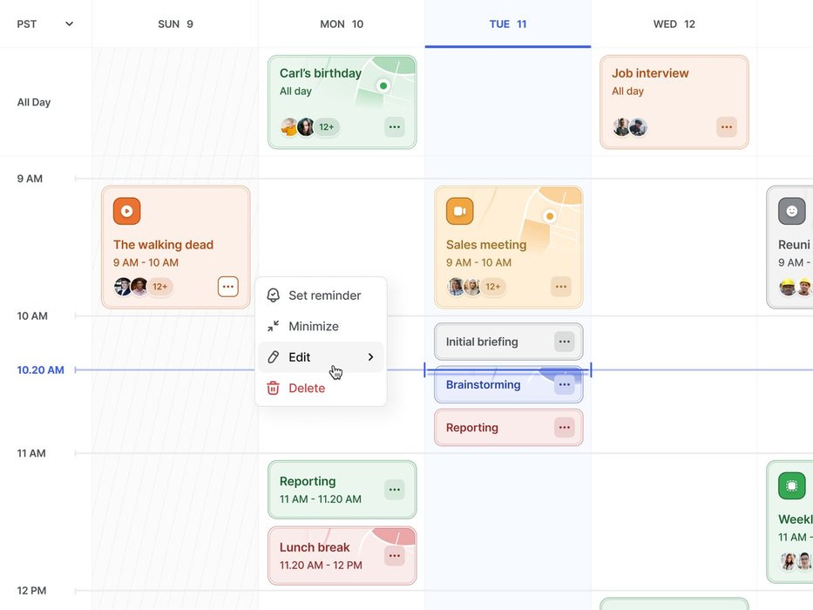Image resolution: width=813 pixels, height=610 pixels.
Task: Open options menu on Sales meeting
Action: click(x=561, y=287)
